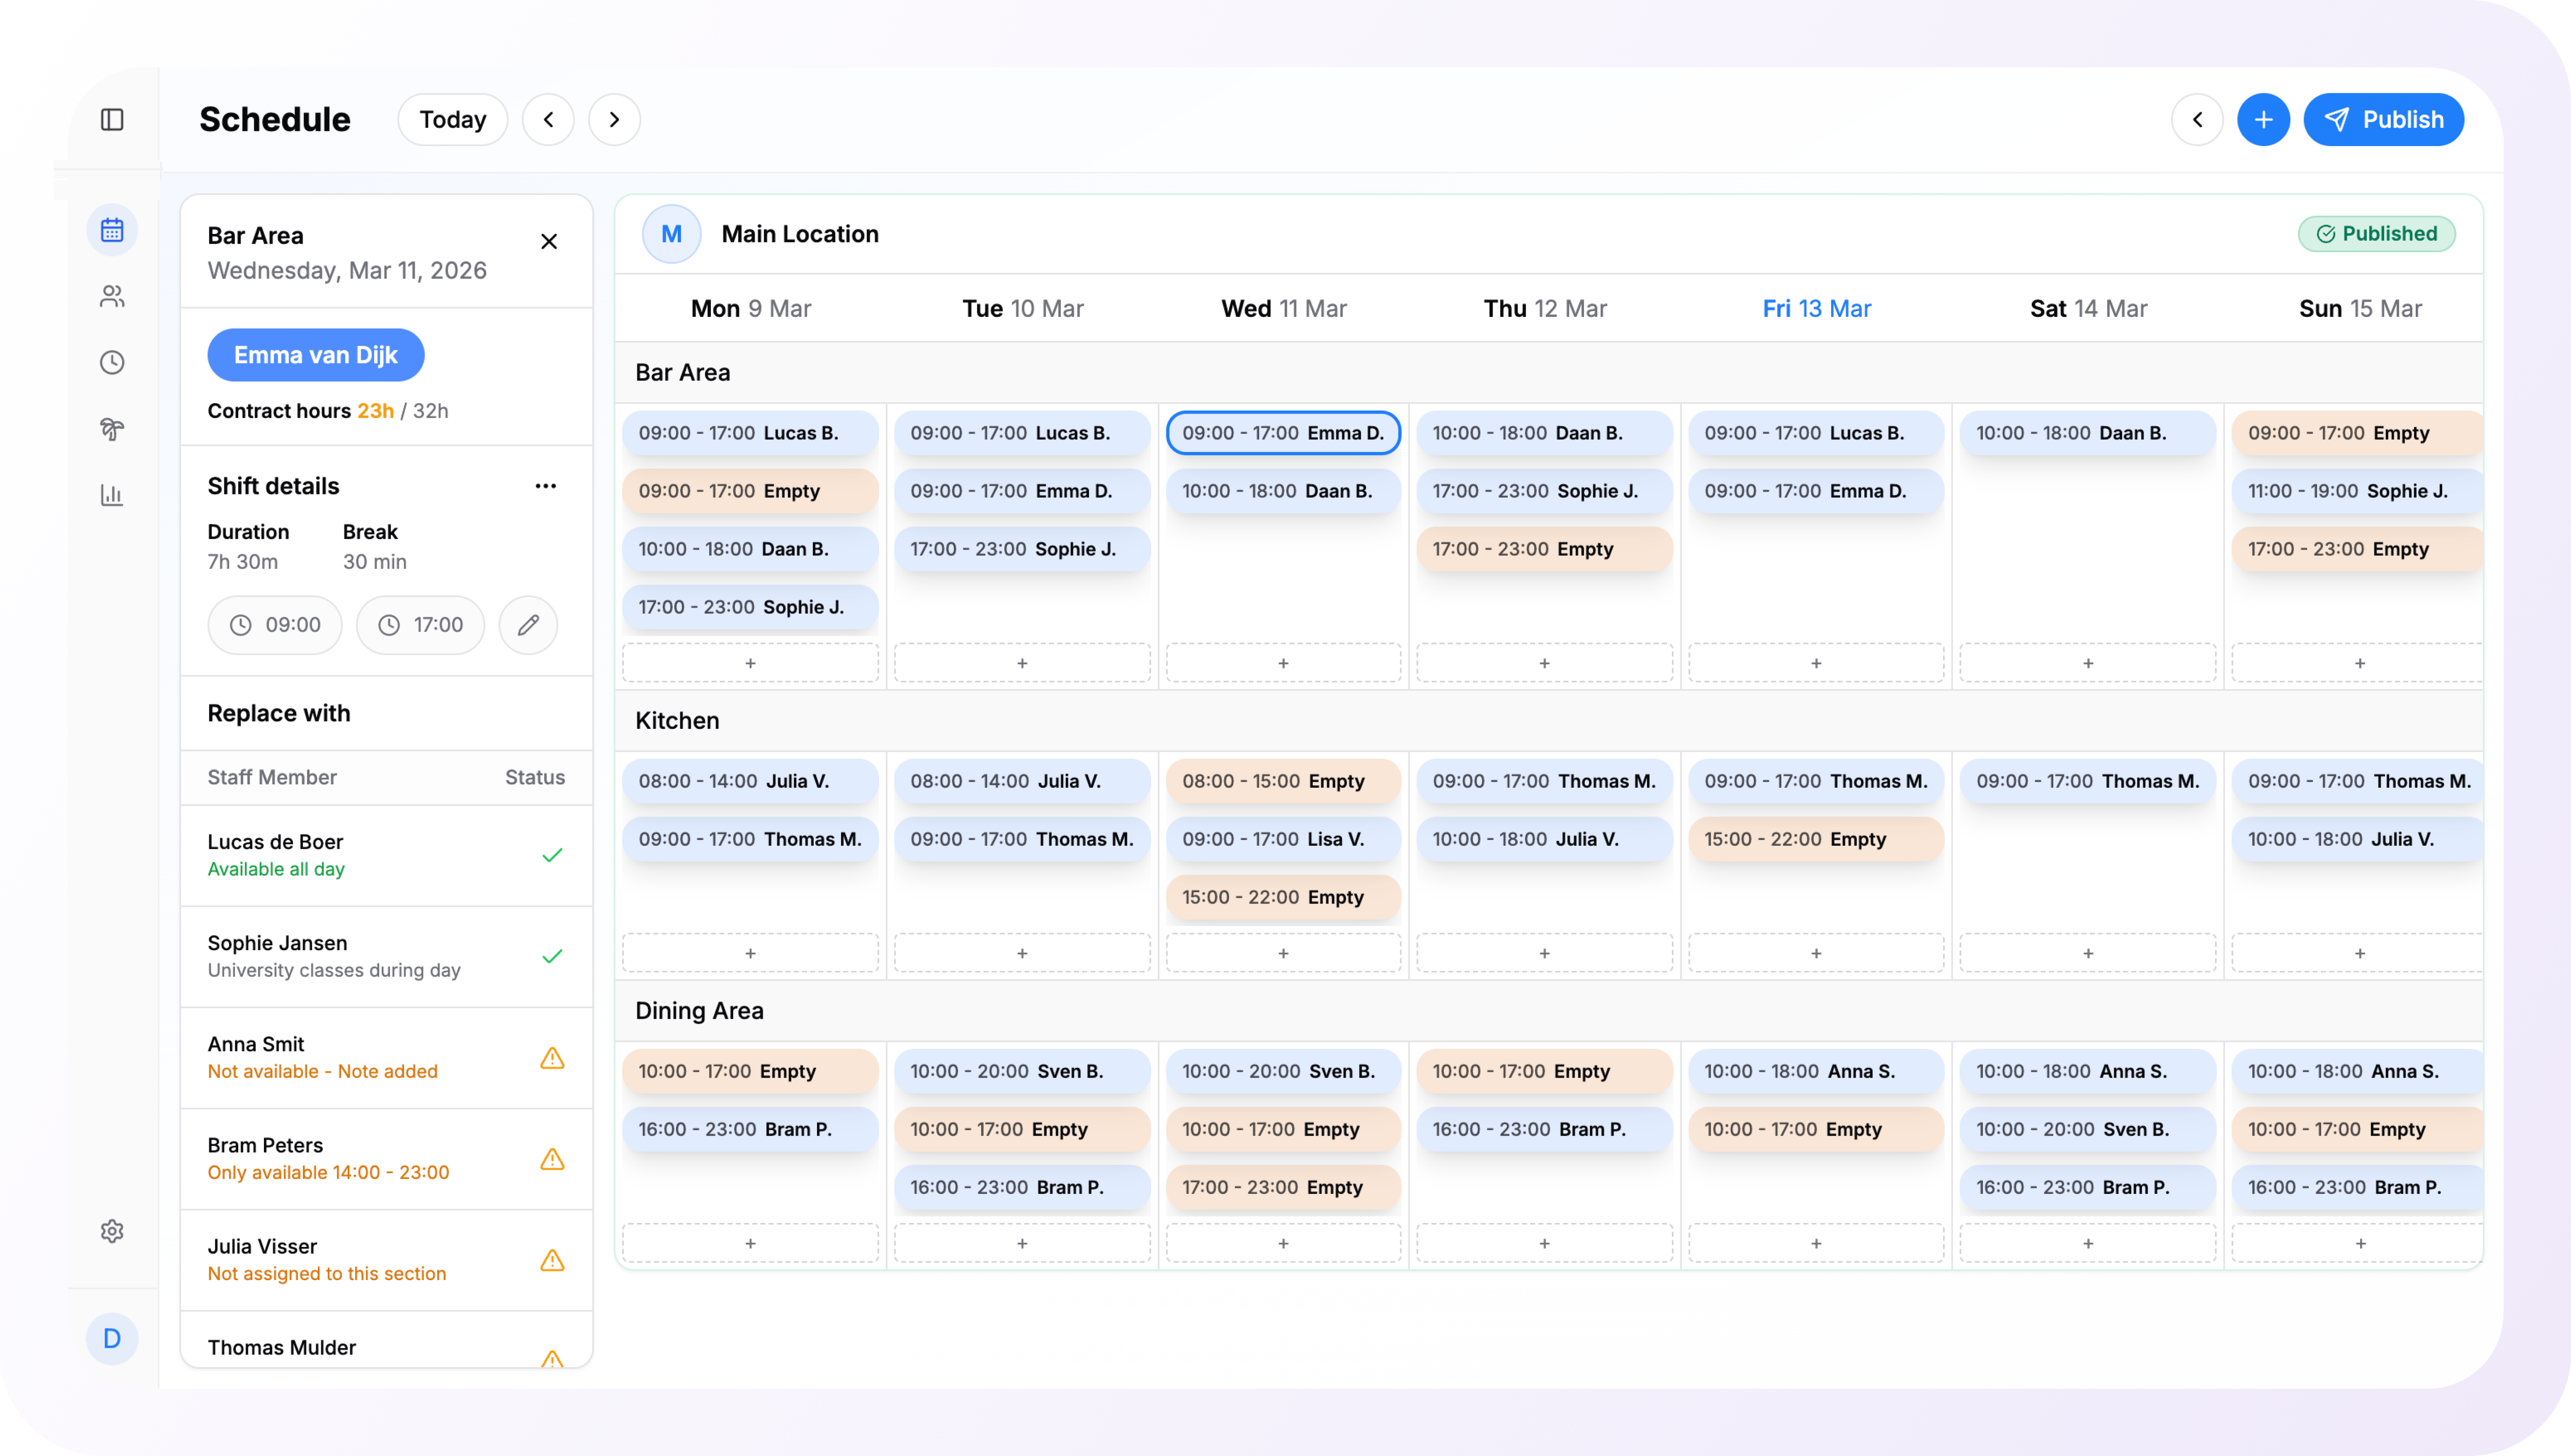The image size is (2571, 1456).
Task: Go to next week arrow
Action: (x=614, y=120)
